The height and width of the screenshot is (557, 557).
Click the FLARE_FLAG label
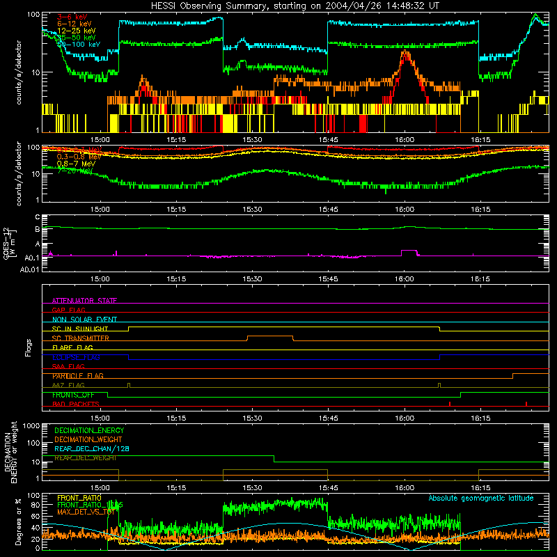click(x=72, y=347)
